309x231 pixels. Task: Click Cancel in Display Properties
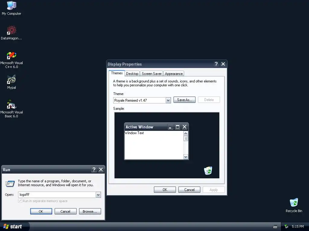pos(189,190)
